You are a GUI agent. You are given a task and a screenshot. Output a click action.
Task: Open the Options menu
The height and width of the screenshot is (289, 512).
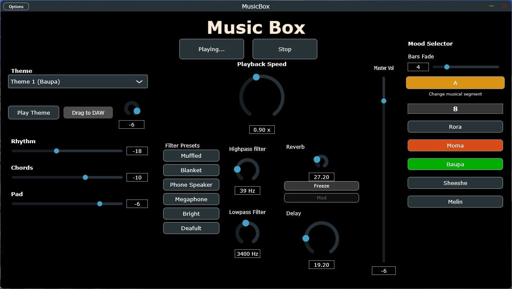click(16, 6)
